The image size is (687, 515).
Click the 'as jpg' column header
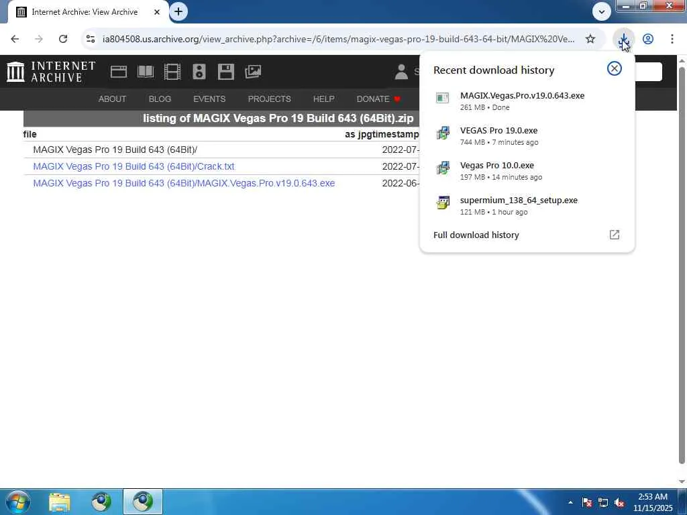[x=357, y=134]
